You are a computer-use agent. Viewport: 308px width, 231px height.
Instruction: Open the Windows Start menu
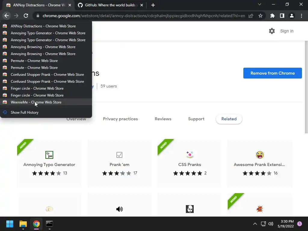pos(10,224)
